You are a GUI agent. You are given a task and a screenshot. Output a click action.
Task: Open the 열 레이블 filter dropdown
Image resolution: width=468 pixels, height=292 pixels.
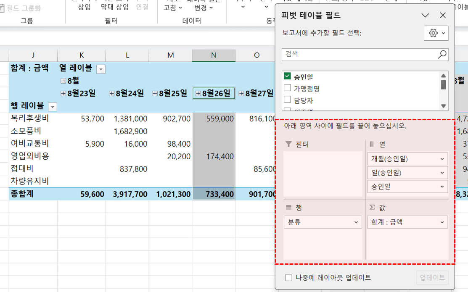click(101, 68)
